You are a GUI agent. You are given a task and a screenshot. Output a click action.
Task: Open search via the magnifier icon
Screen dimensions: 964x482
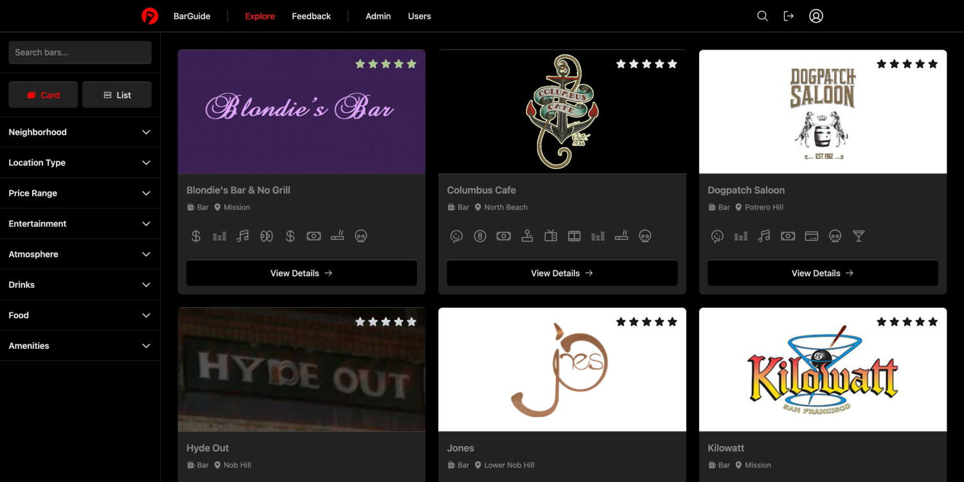(x=762, y=16)
